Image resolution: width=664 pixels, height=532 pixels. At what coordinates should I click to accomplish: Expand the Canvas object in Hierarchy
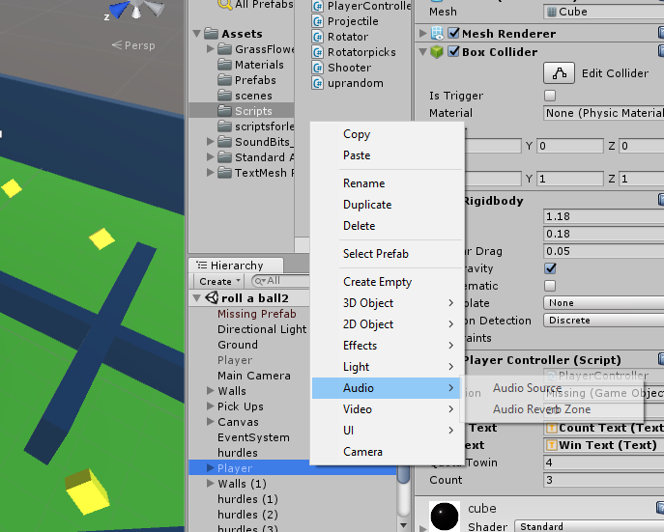[x=210, y=422]
